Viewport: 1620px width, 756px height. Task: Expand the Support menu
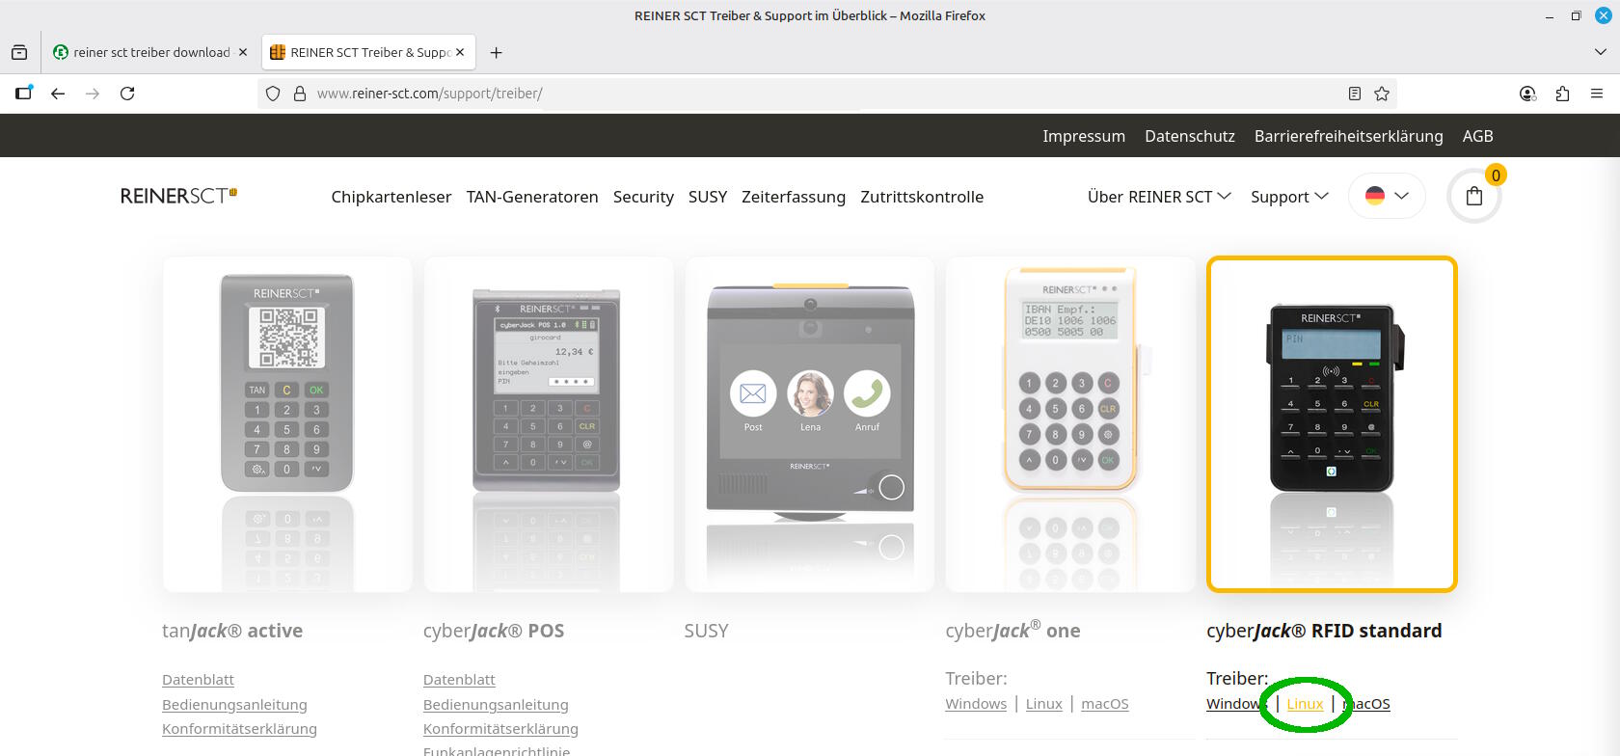click(x=1289, y=197)
